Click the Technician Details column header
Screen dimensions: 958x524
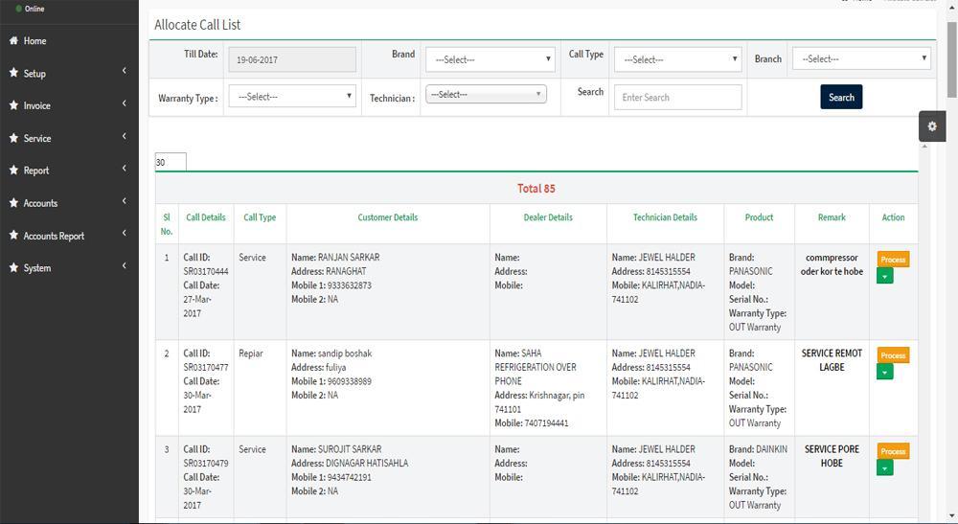(x=666, y=217)
